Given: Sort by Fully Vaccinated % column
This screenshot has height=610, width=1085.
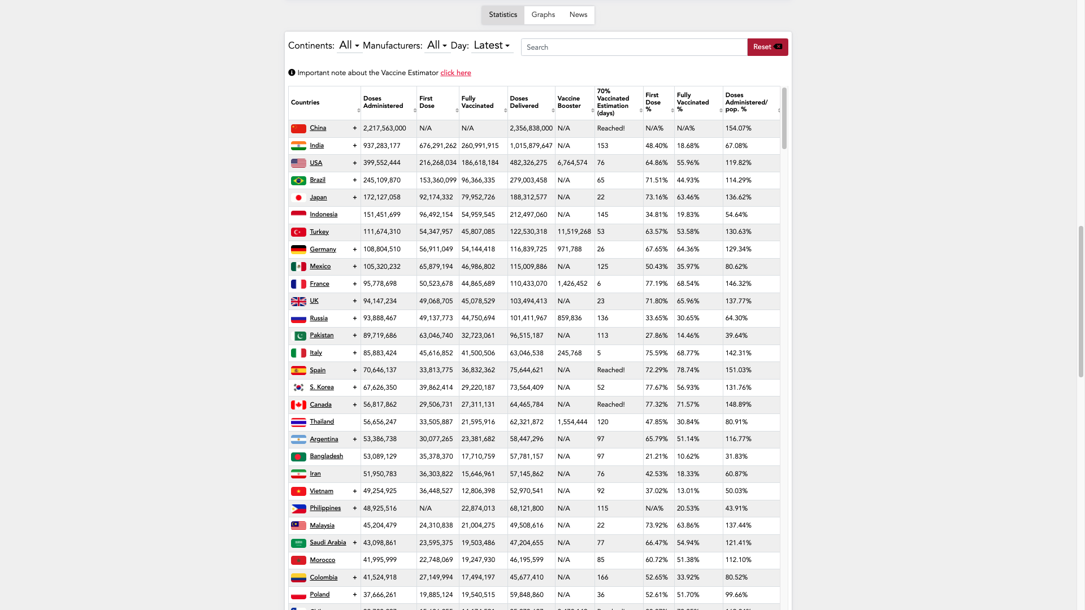Looking at the screenshot, I should [x=698, y=103].
